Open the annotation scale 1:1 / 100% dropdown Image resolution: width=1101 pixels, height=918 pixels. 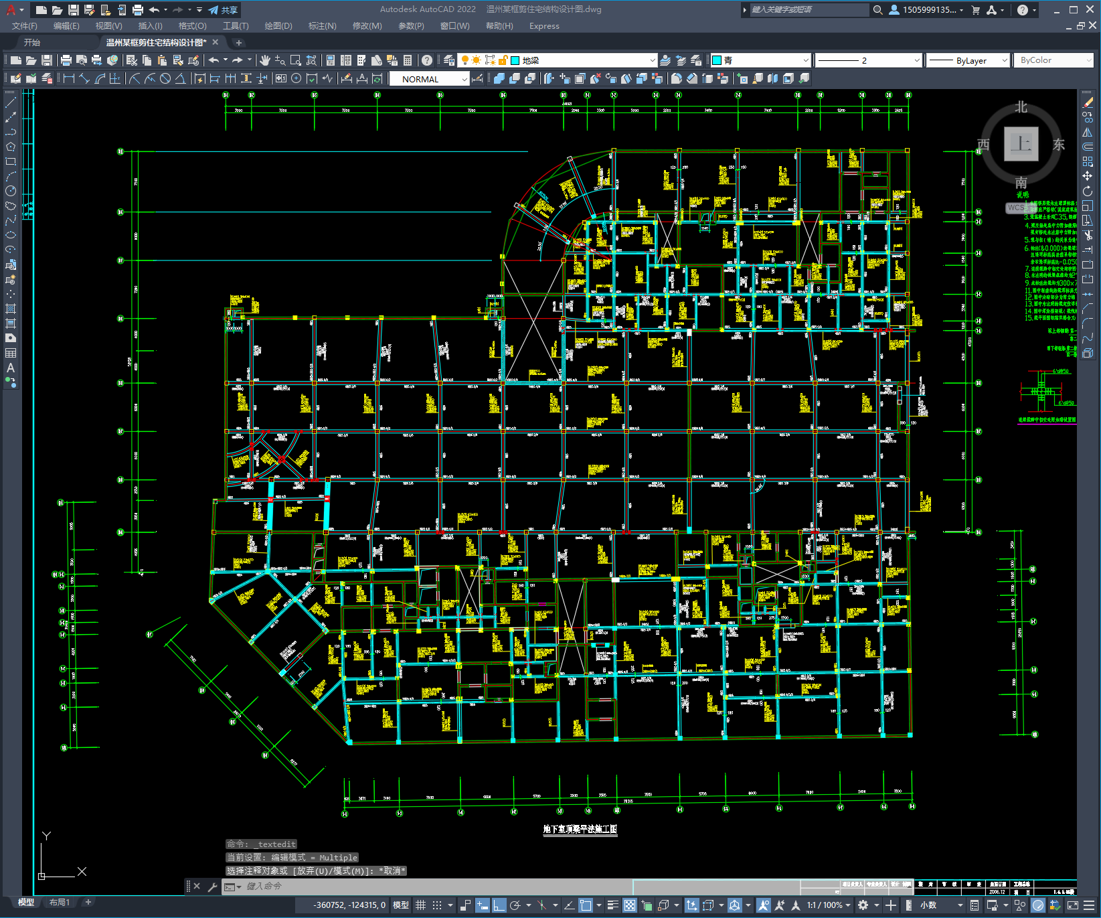829,905
